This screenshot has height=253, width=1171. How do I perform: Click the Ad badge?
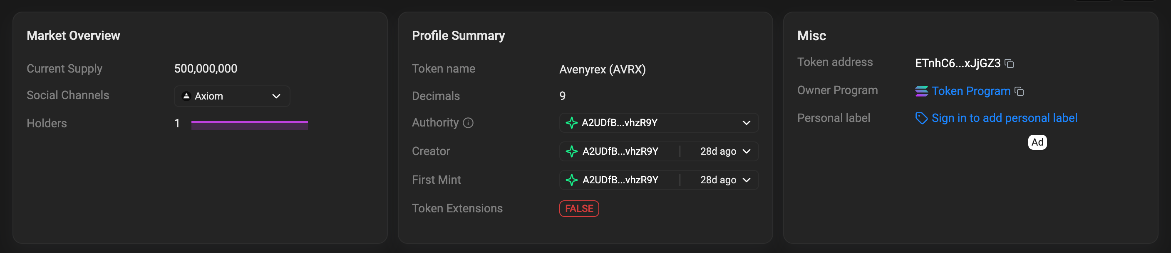pos(1037,142)
